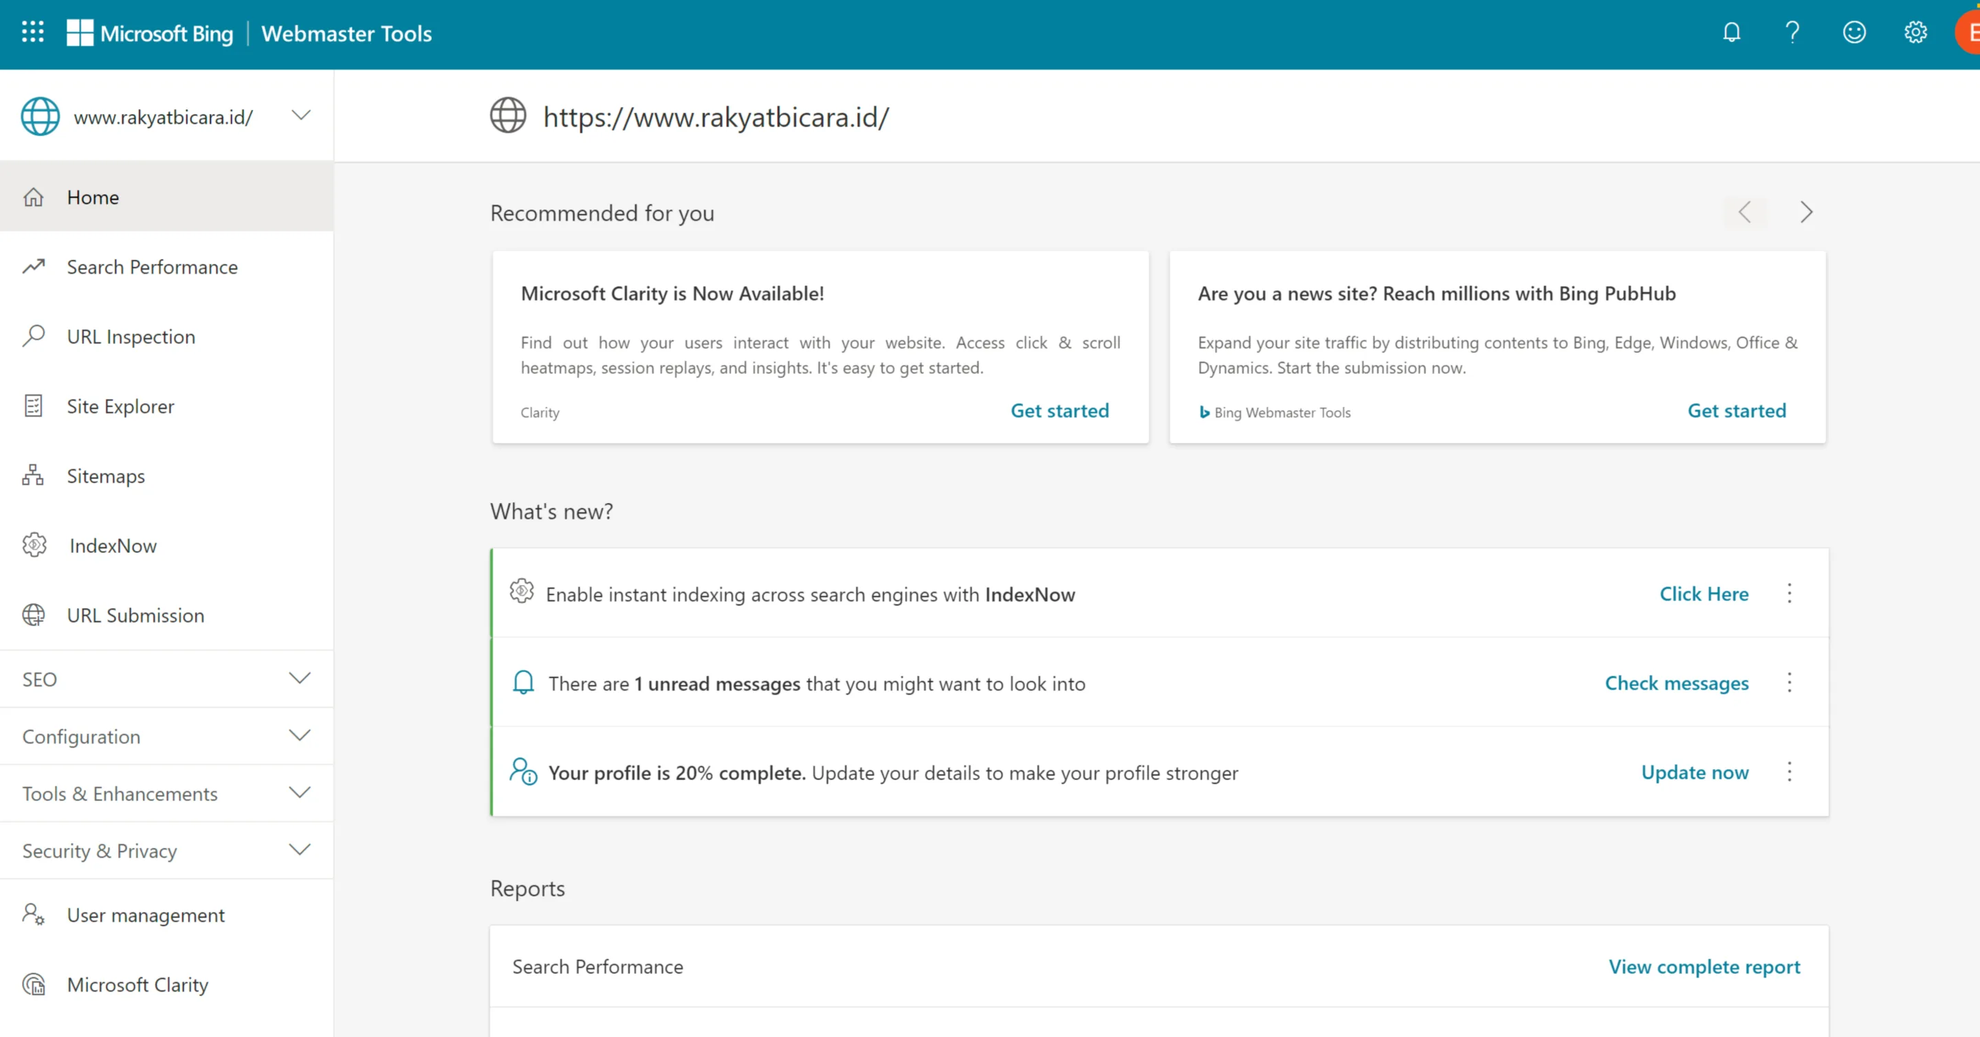1980x1037 pixels.
Task: Click the URL Inspection magnifier icon
Action: coord(33,337)
